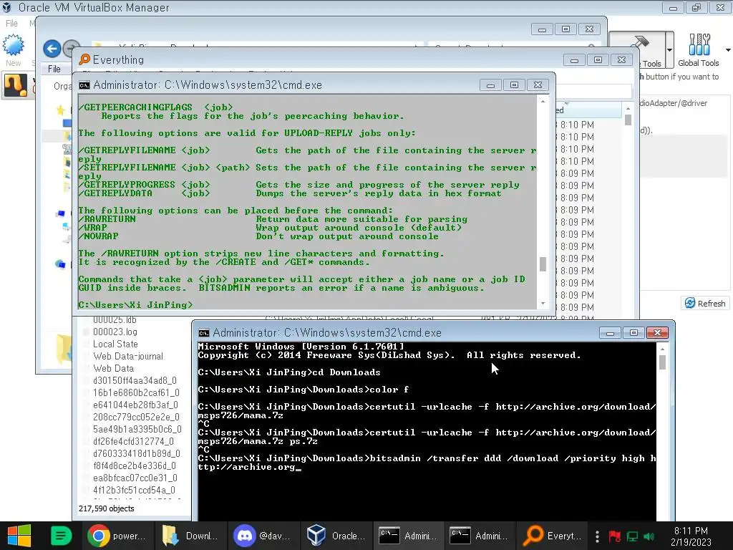Open the Windows Start button
Viewport: 733px width, 550px height.
[19, 536]
